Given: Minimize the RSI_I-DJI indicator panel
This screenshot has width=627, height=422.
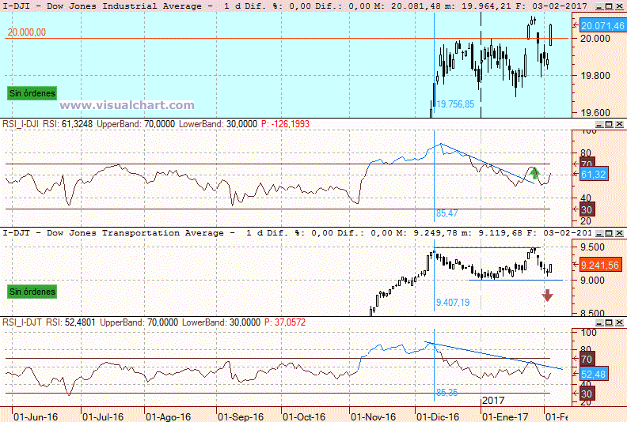Looking at the screenshot, I should pos(599,124).
